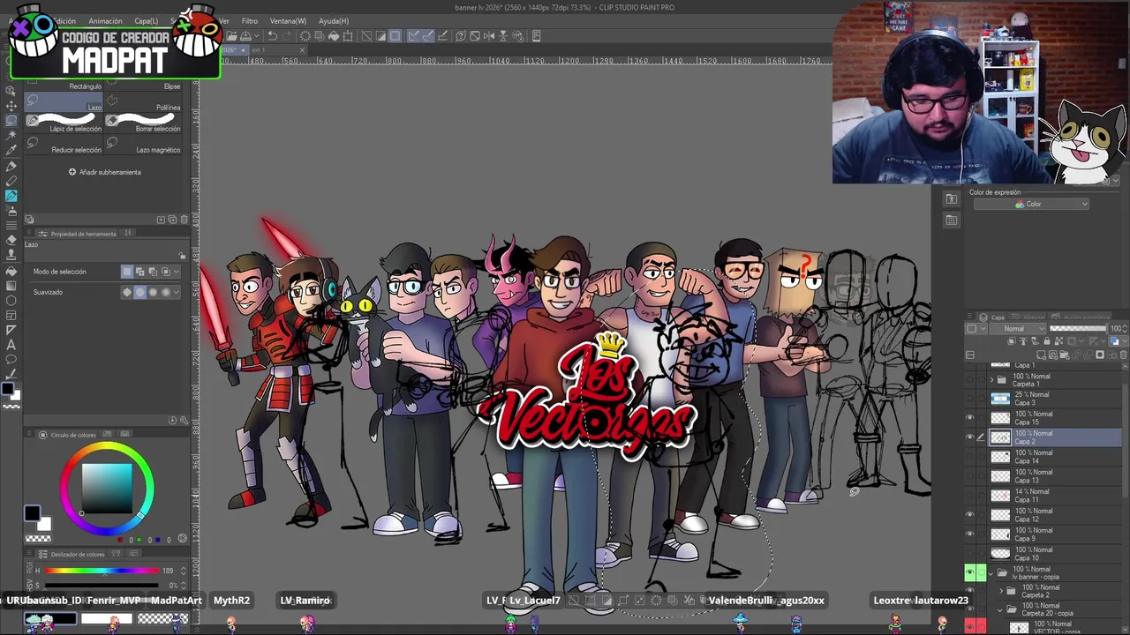Toggle visibility of lv banner - copia folder
The width and height of the screenshot is (1130, 635).
970,573
